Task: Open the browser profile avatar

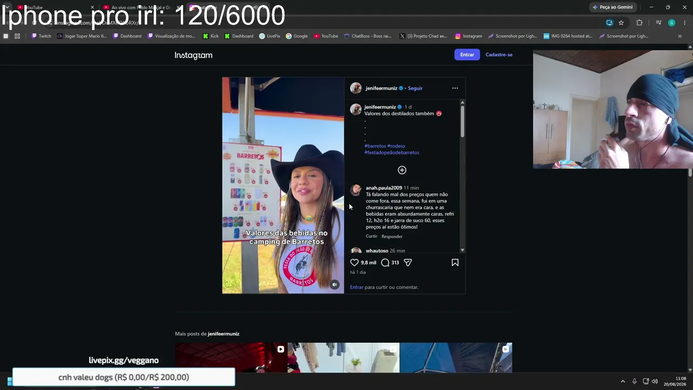Action: coord(672,23)
